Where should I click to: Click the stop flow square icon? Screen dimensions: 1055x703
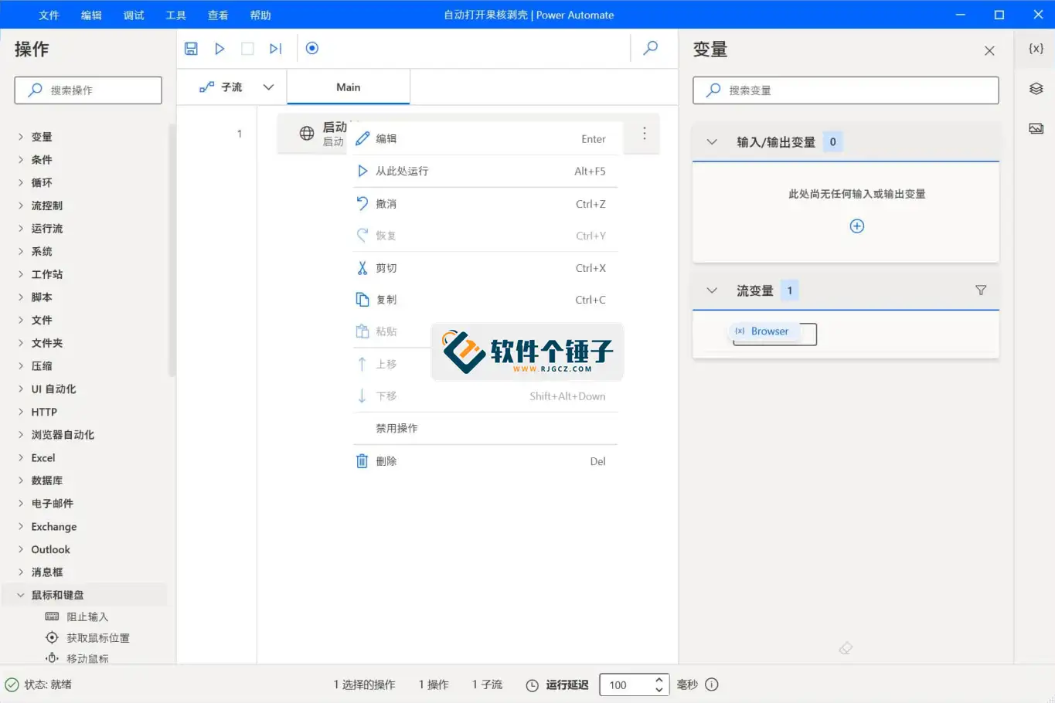247,49
